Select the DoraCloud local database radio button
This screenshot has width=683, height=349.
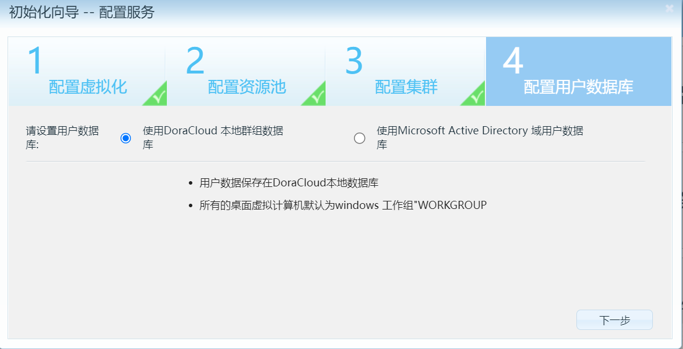click(126, 138)
